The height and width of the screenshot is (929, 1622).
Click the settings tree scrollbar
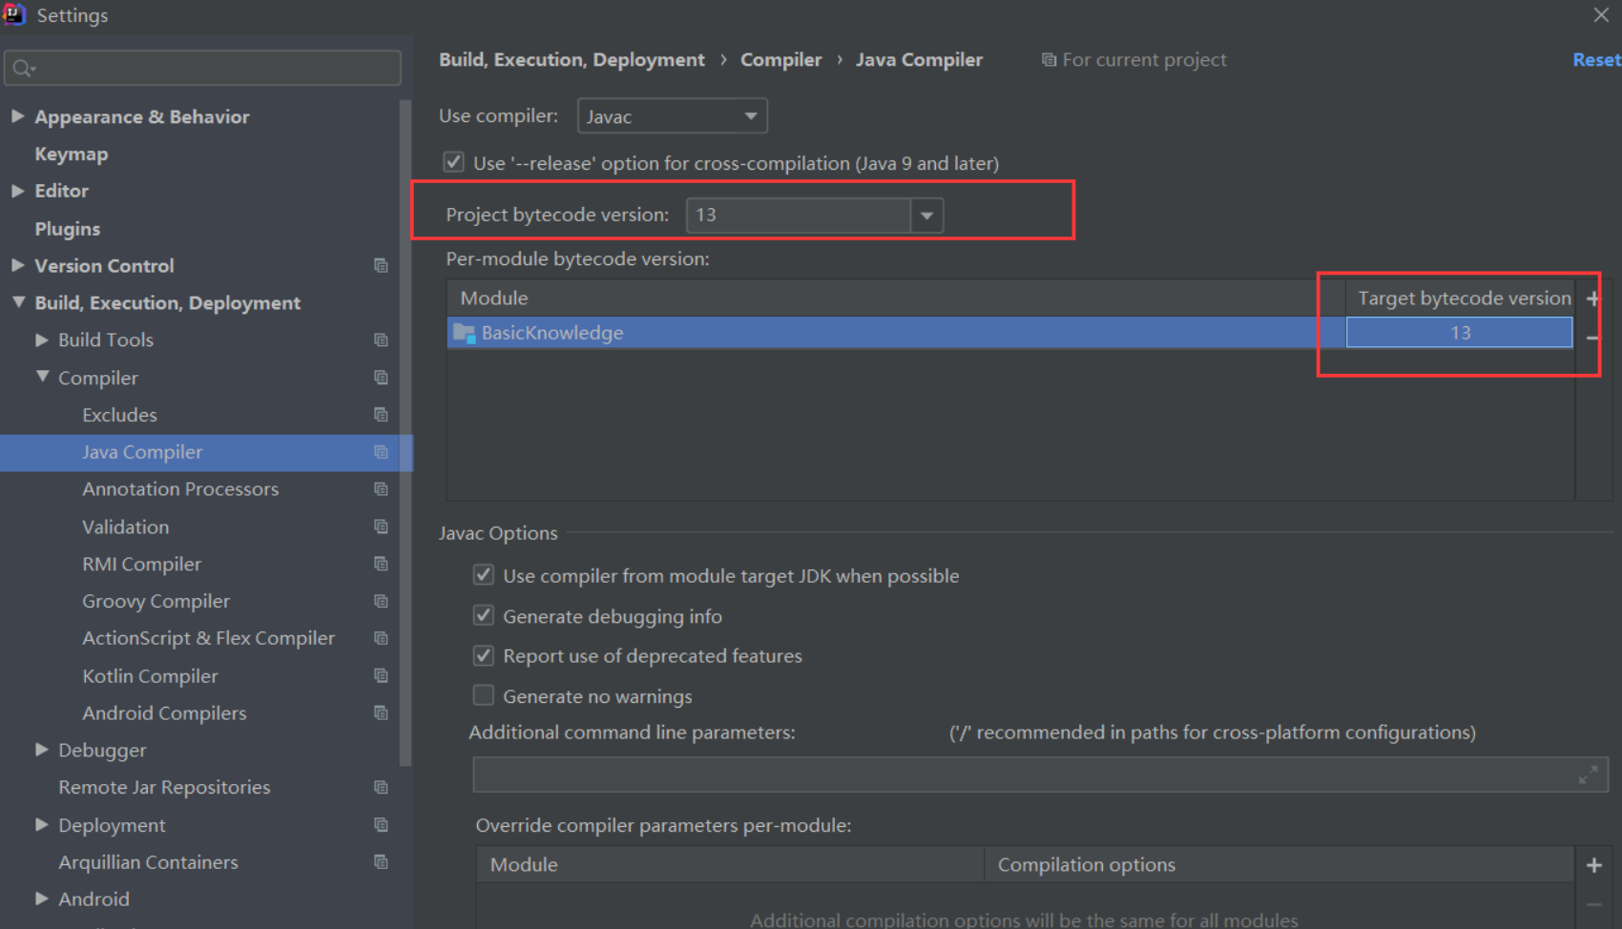coord(405,431)
